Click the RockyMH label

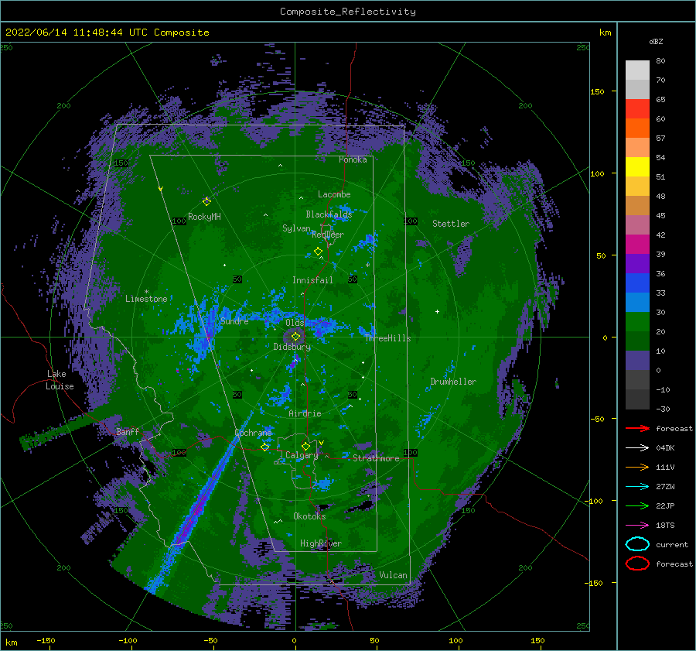point(204,217)
